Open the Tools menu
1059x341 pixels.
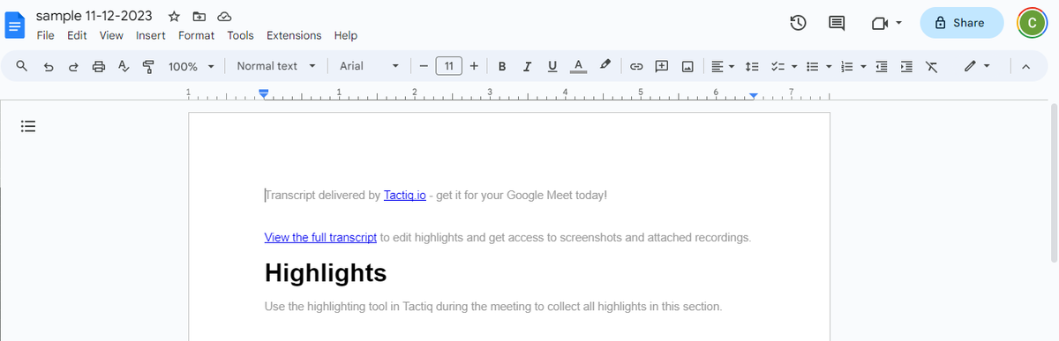pyautogui.click(x=240, y=35)
